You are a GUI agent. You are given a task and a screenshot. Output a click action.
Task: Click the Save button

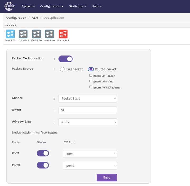point(107,177)
